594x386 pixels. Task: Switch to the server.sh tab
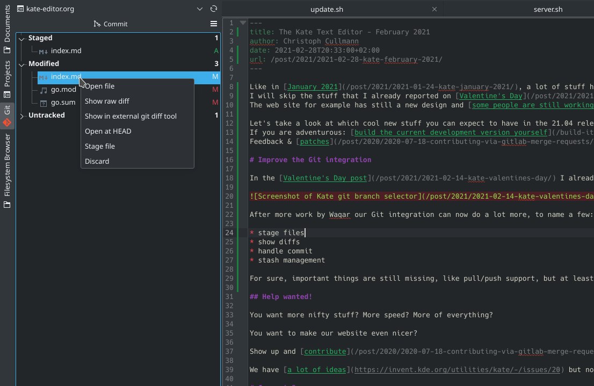click(548, 10)
